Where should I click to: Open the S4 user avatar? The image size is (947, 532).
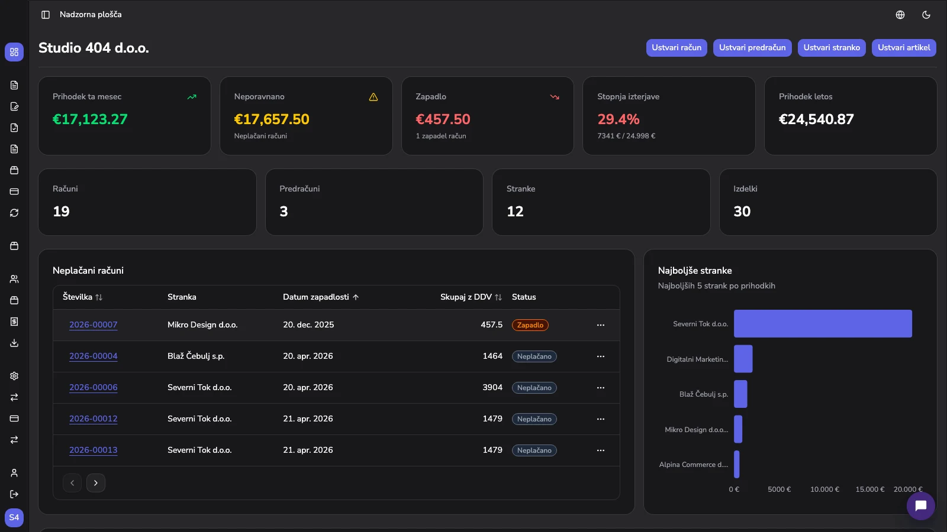click(14, 518)
